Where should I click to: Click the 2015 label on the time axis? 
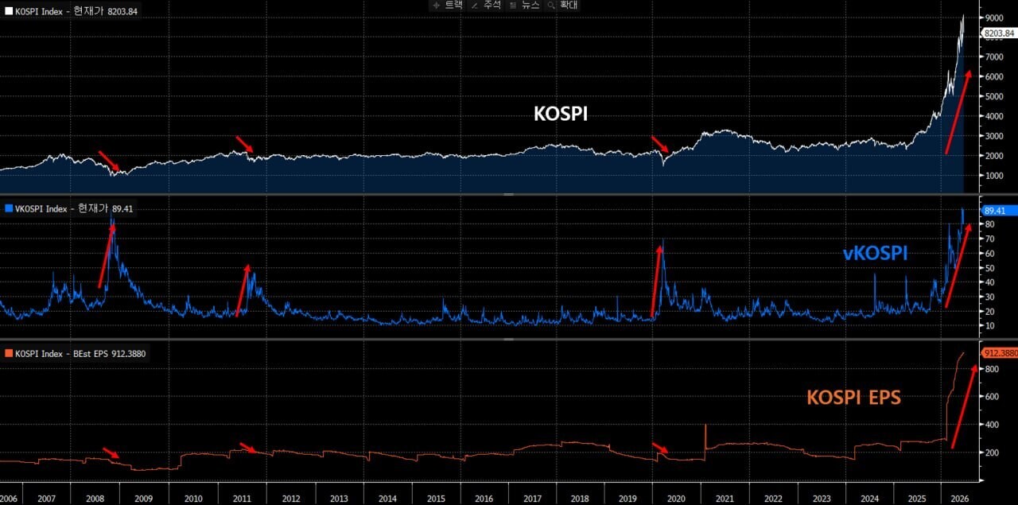pyautogui.click(x=435, y=499)
